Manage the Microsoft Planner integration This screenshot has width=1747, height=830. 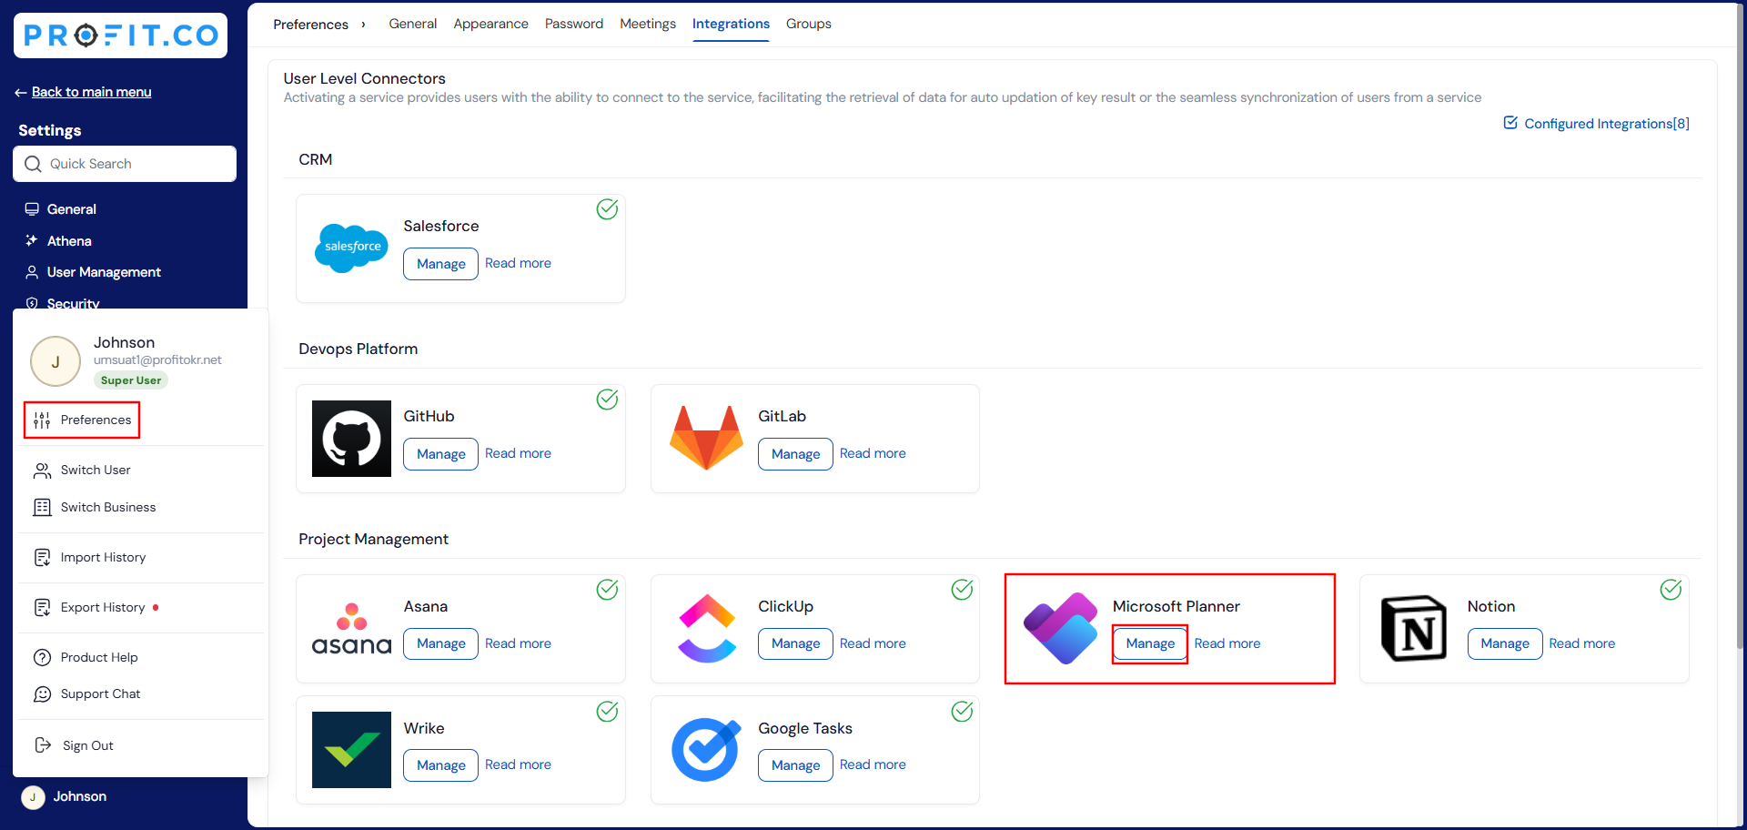(1150, 643)
